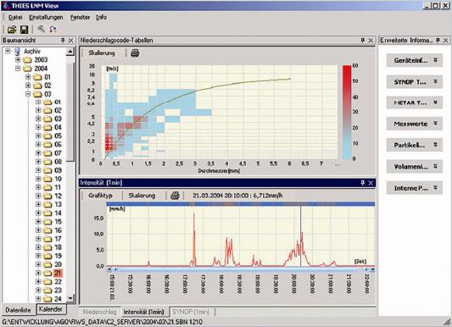452x327 pixels.
Task: Expand the 2003 archive folder
Action: pos(18,59)
